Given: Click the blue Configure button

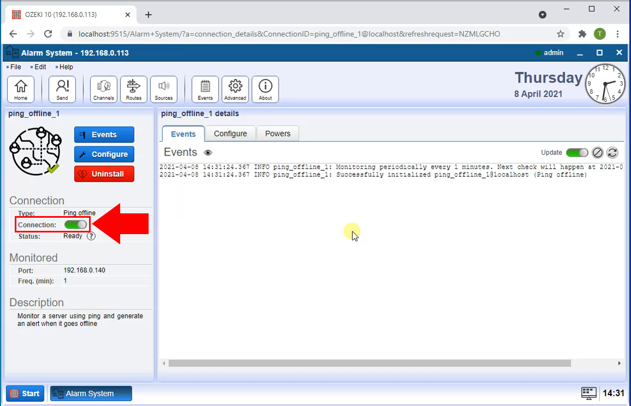Looking at the screenshot, I should [104, 154].
